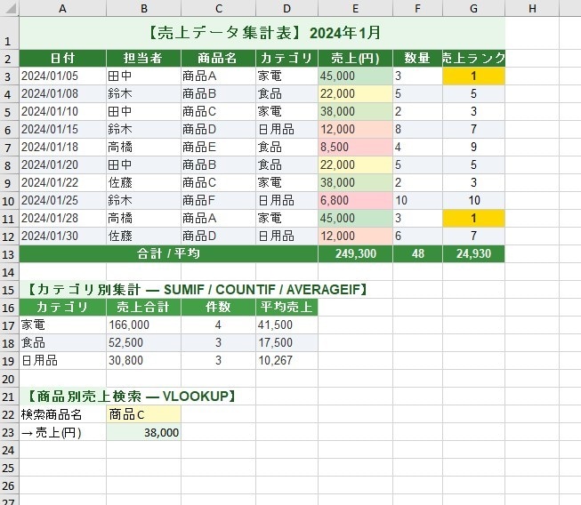Select the average cell 24,930
This screenshot has width=581, height=505.
point(473,254)
